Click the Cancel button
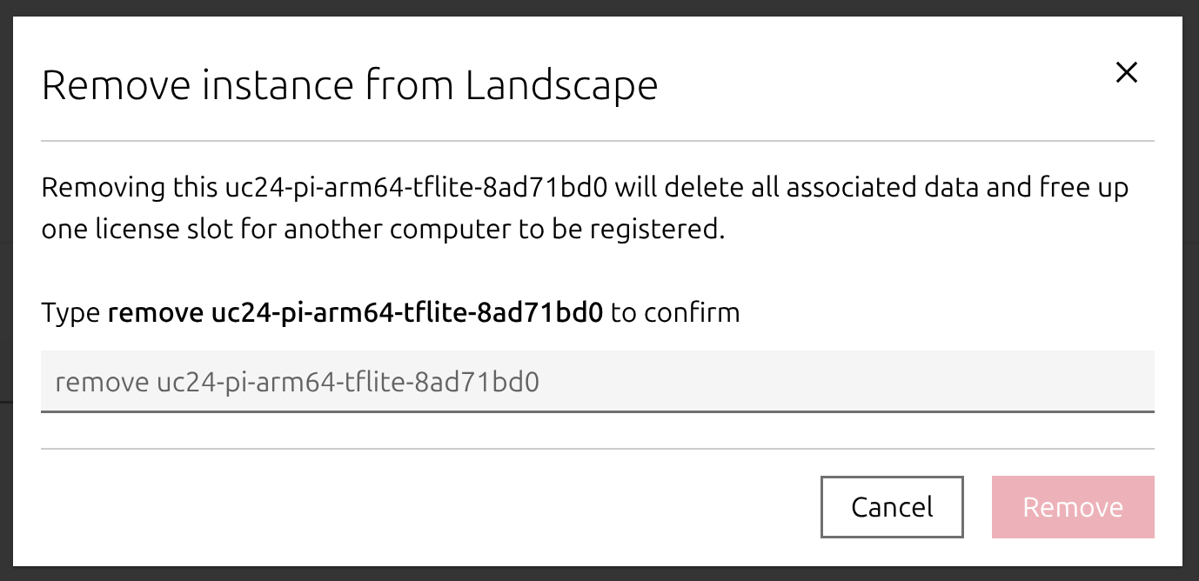The image size is (1199, 581). 892,507
